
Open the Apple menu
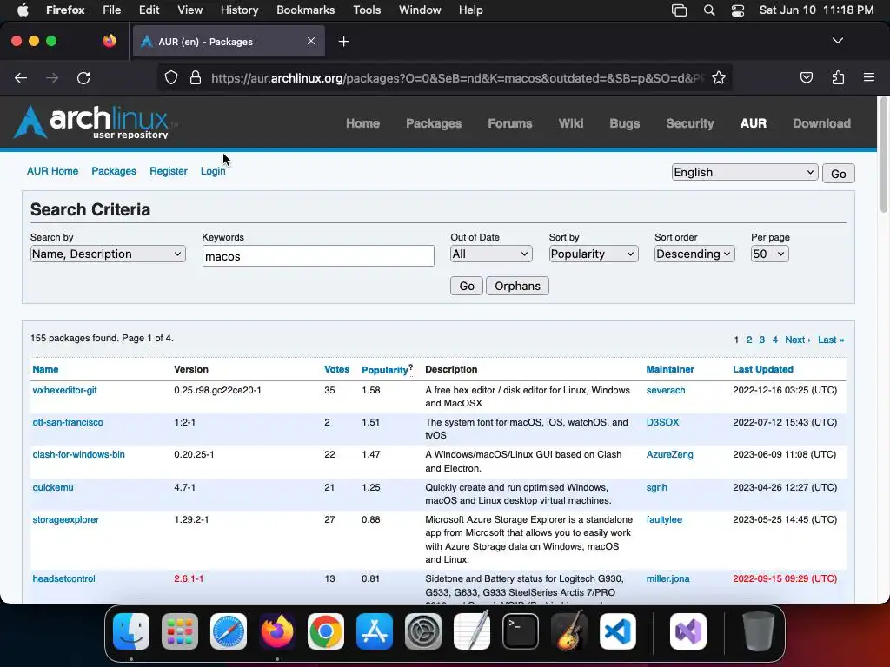coord(23,10)
